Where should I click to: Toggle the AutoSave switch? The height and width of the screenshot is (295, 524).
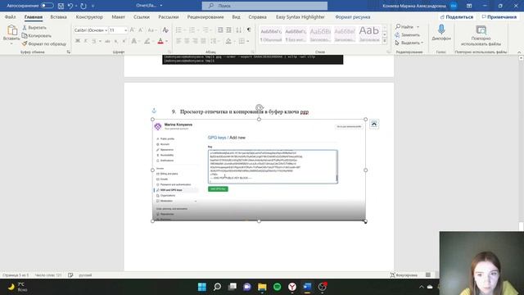(x=47, y=6)
